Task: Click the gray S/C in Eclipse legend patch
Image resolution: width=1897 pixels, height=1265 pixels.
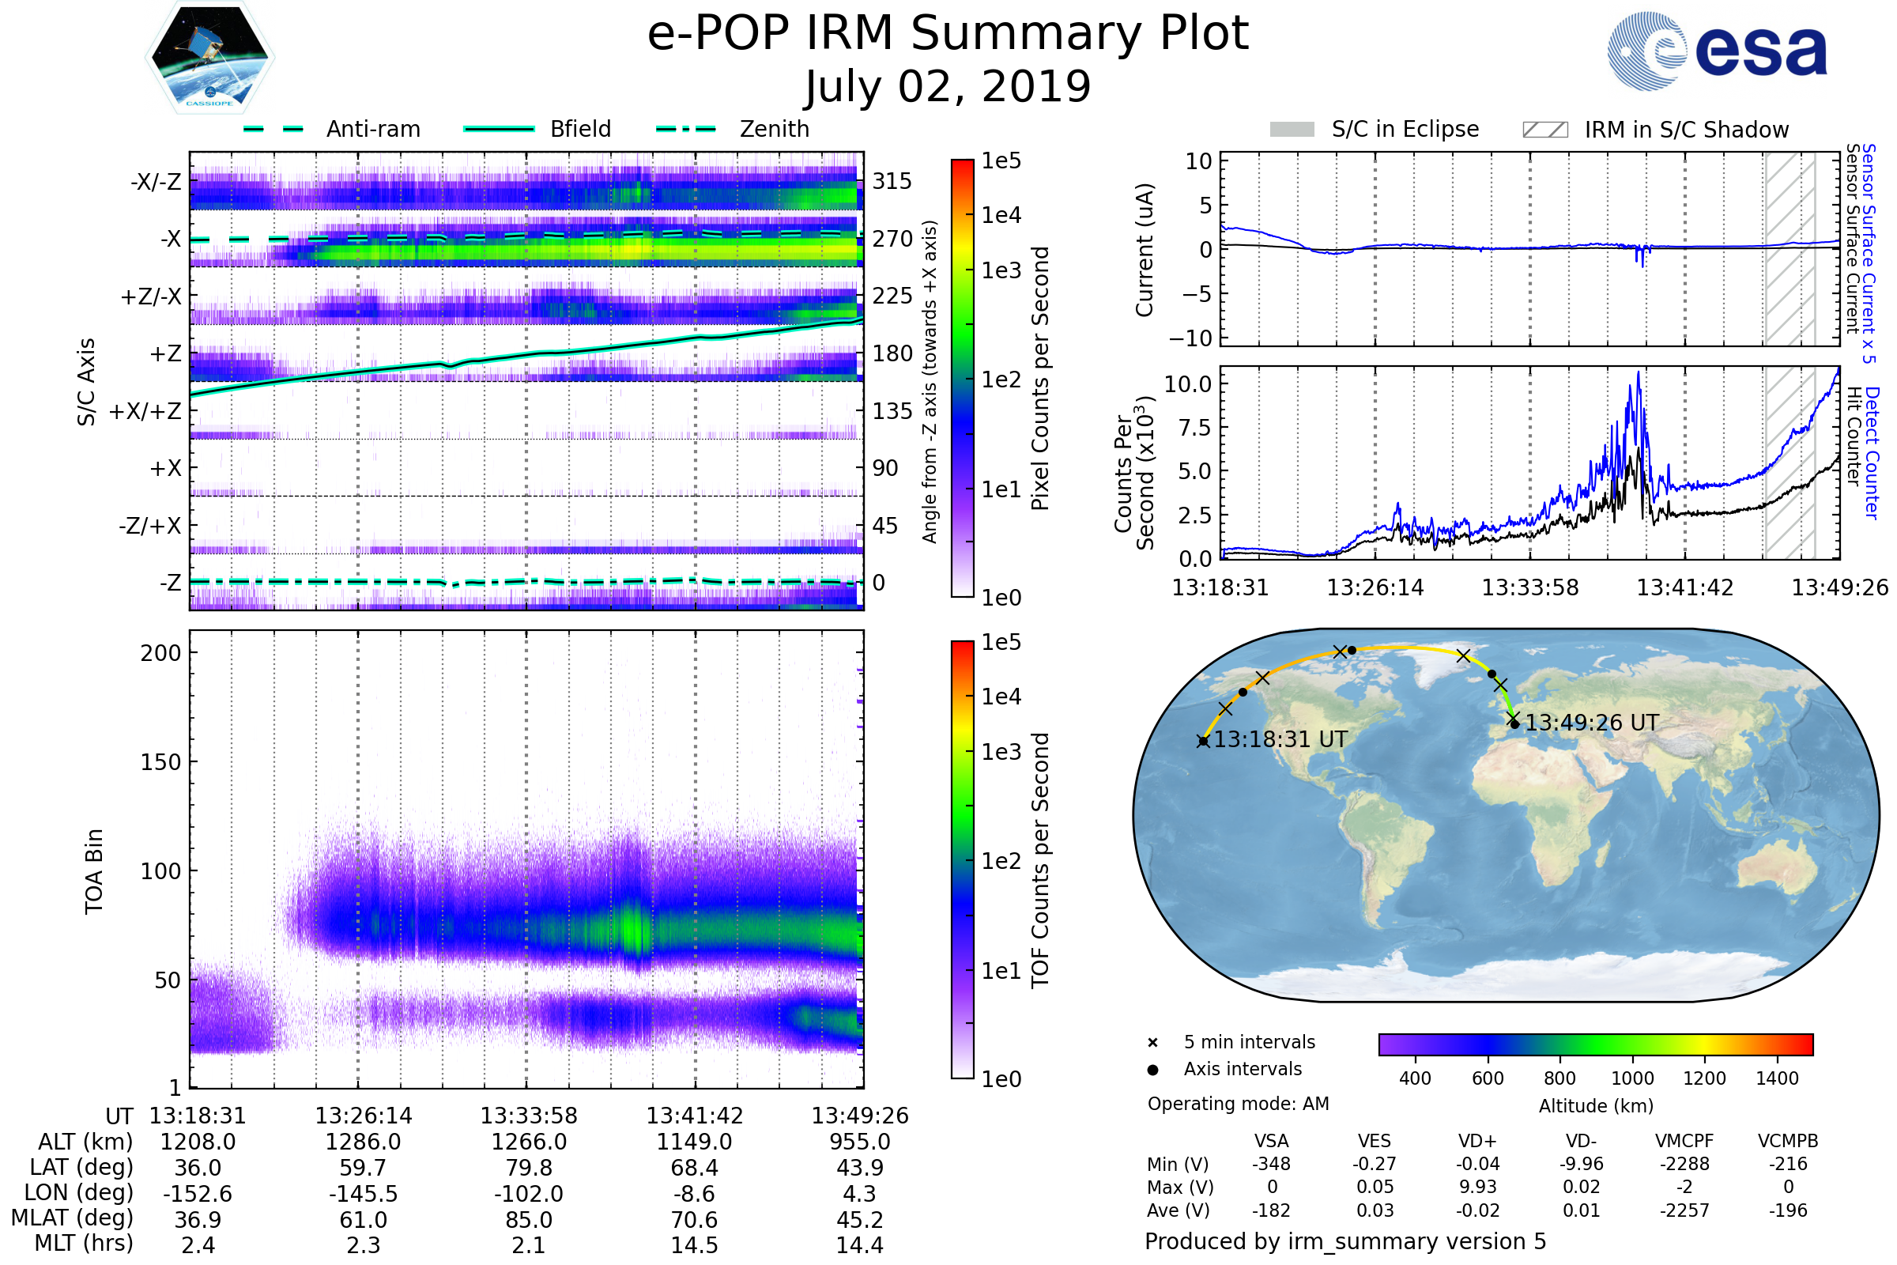Action: 1292,129
